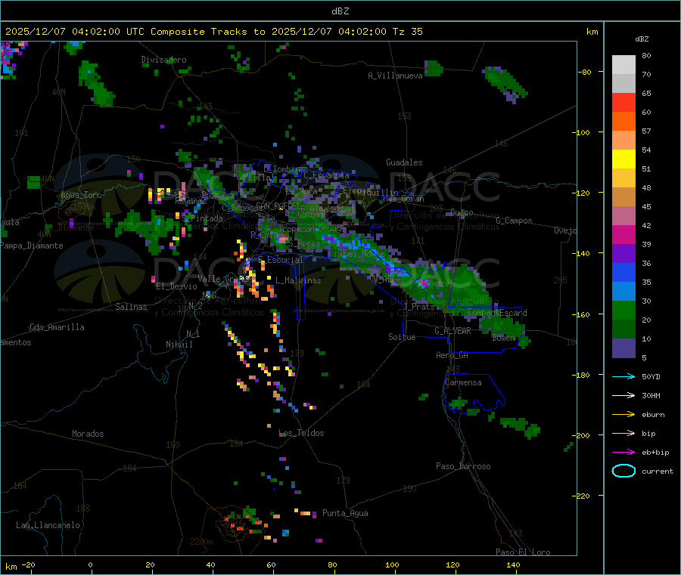
Task: Click the 'Agua_Toro' map label
Action: click(81, 195)
